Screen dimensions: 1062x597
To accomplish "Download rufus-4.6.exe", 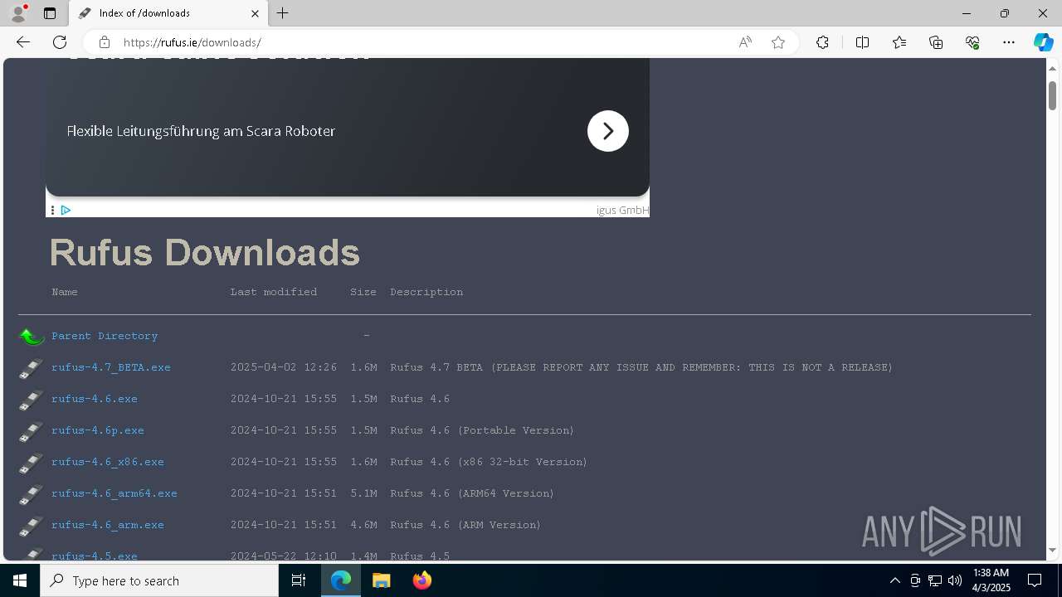I will coord(95,399).
